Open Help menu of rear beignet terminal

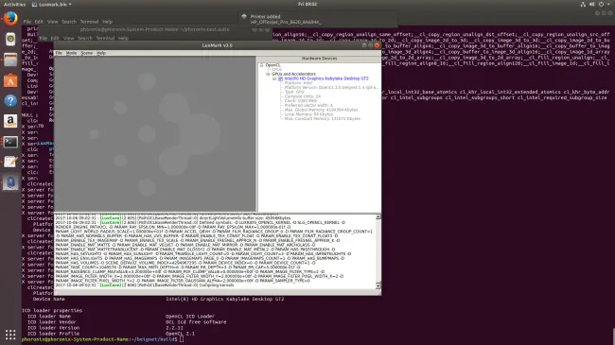coord(107,22)
